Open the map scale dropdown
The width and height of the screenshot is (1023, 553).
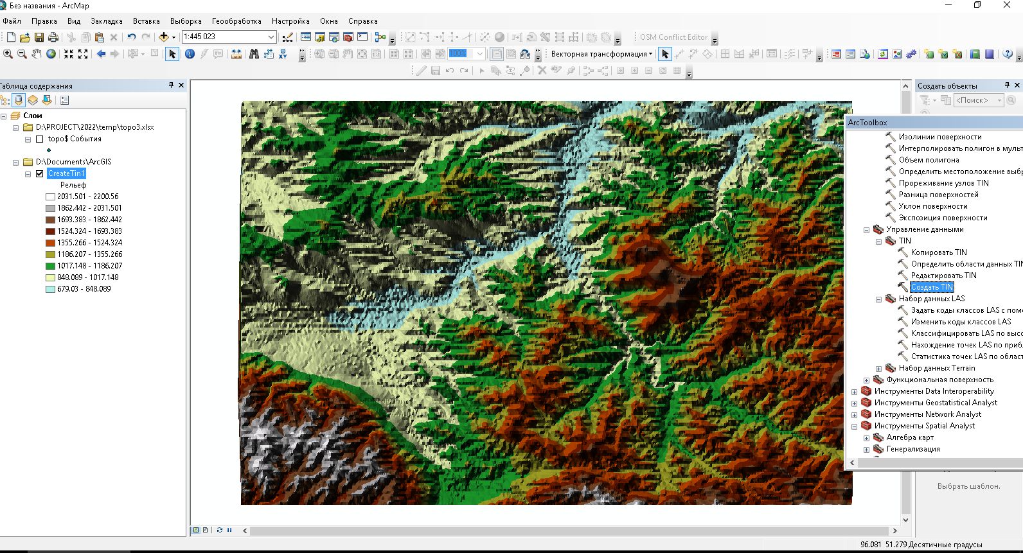(x=271, y=37)
